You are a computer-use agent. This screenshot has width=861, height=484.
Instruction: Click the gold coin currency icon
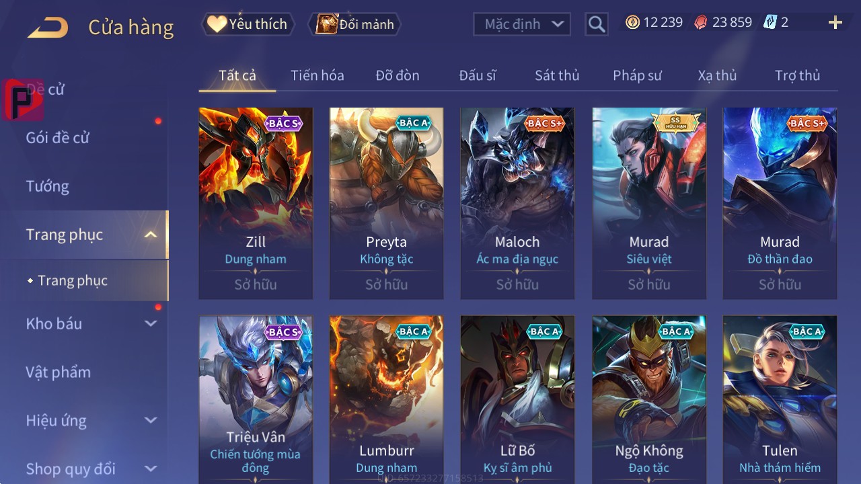click(632, 22)
